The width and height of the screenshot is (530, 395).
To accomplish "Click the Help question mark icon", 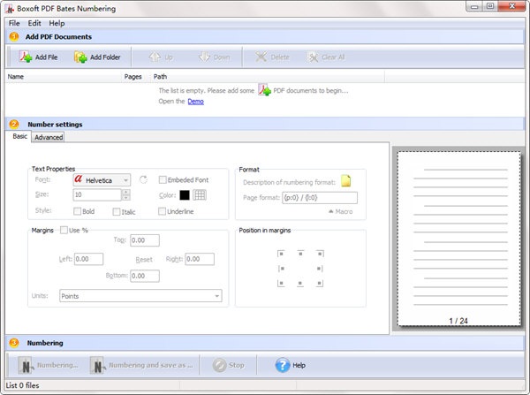I will coord(283,365).
